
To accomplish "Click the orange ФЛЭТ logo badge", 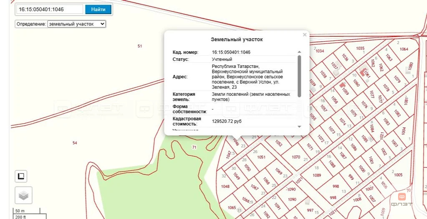I will click(402, 197).
